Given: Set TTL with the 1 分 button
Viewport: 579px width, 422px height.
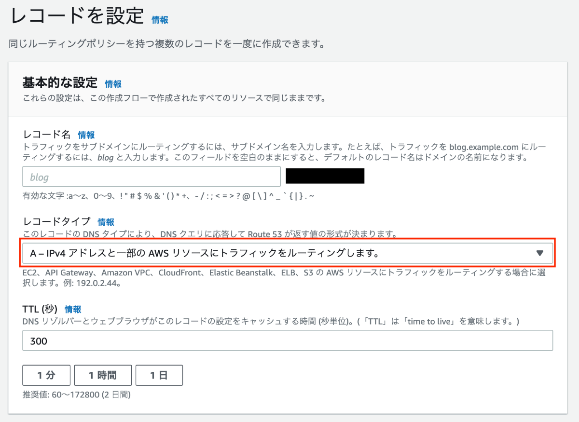Looking at the screenshot, I should click(x=46, y=375).
